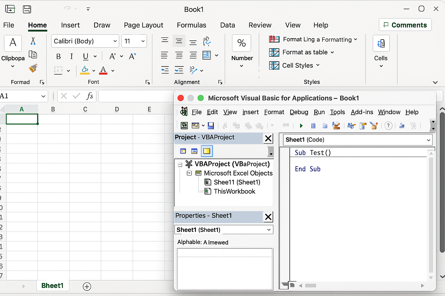Decrease indent in Alignment group
Screen dimensions: 445x296
165,70
